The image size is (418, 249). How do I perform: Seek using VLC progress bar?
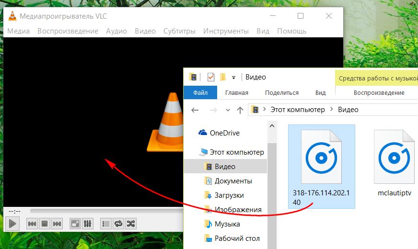pyautogui.click(x=106, y=211)
